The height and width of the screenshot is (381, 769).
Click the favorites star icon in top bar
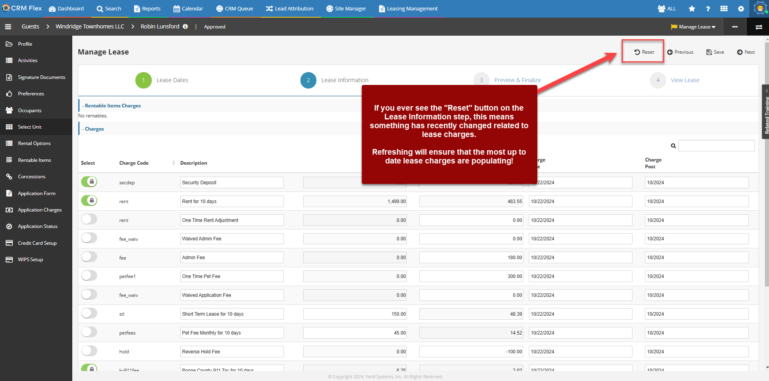691,9
